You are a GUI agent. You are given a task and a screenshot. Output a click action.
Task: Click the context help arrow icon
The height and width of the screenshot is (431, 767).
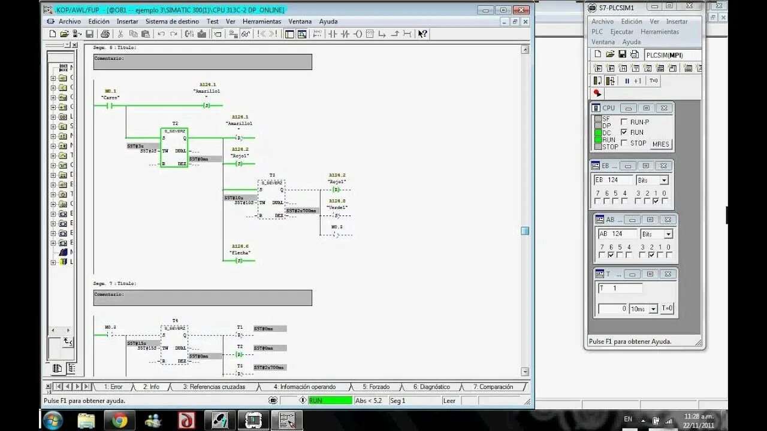tap(422, 34)
